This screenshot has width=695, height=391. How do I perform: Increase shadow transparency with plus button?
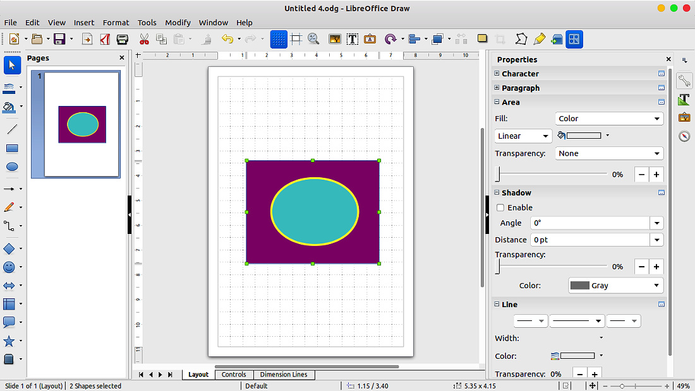(x=656, y=267)
